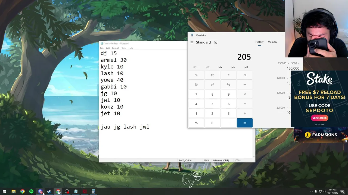Click the M− memory subtract button
The width and height of the screenshot is (348, 195).
(x=233, y=67)
